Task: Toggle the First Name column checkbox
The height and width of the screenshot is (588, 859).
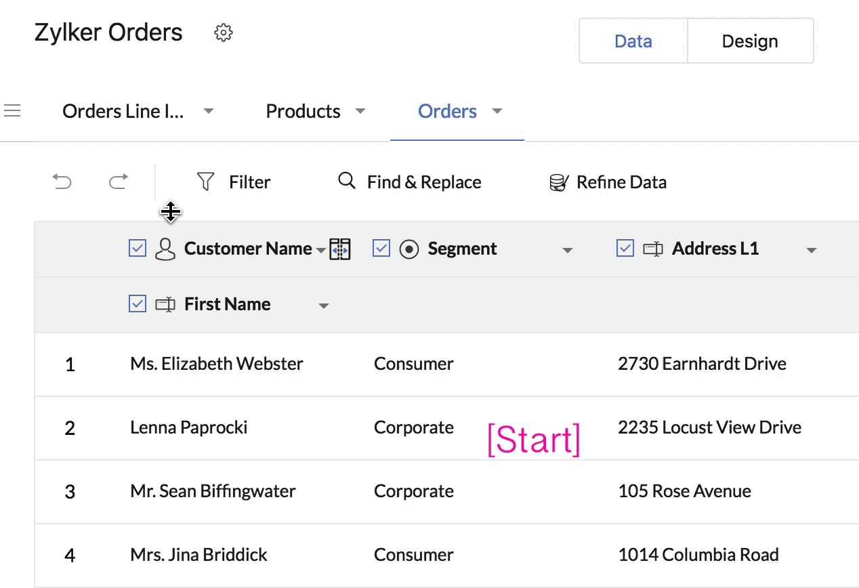Action: (x=138, y=304)
